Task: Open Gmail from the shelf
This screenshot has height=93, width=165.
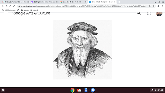Action: [79, 90]
